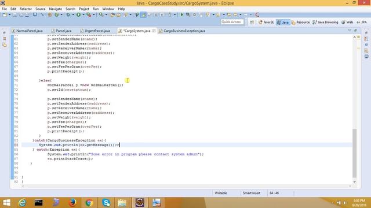Click the Open Task envelope icon

pyautogui.click(x=118, y=14)
